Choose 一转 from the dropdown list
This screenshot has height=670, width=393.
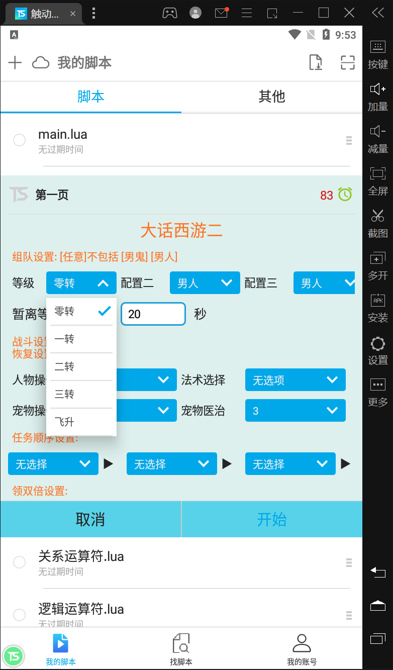(x=81, y=339)
